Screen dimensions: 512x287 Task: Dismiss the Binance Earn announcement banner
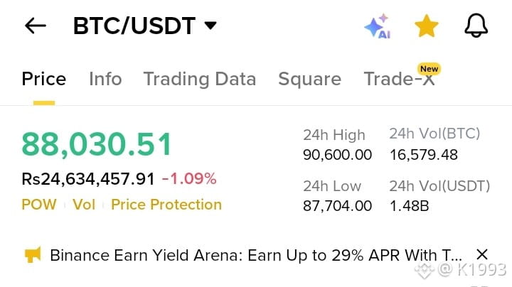[481, 254]
